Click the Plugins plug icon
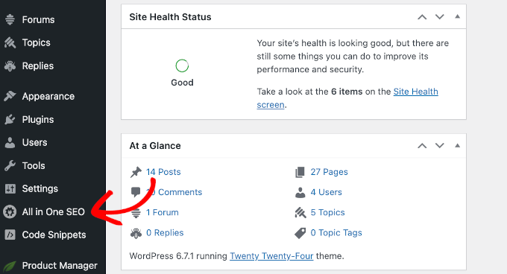This screenshot has width=507, height=274. [x=10, y=119]
